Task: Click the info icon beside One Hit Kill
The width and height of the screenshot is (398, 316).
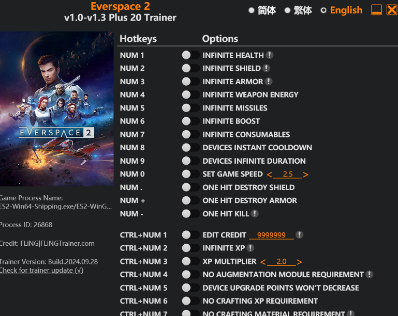Action: tap(255, 213)
